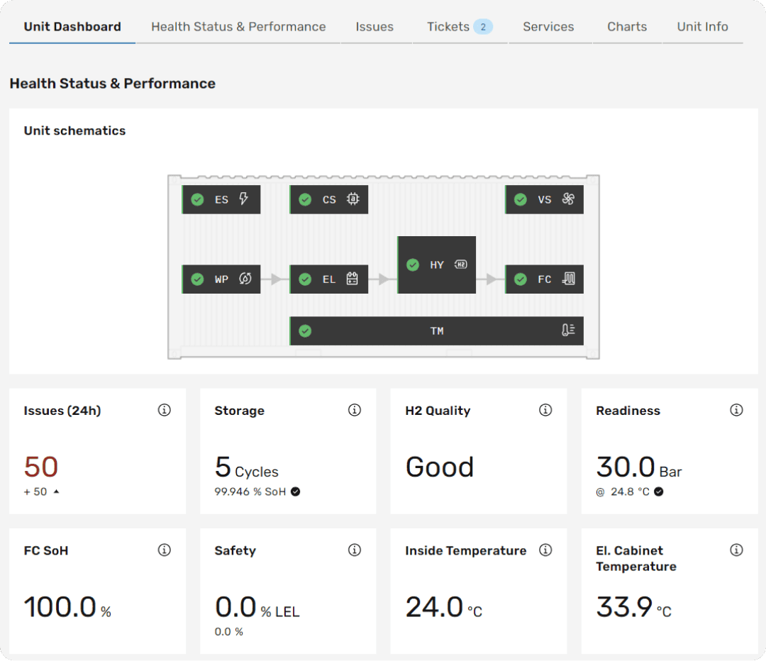Click the Storage SoH verified checkmark
The height and width of the screenshot is (661, 766).
point(296,491)
